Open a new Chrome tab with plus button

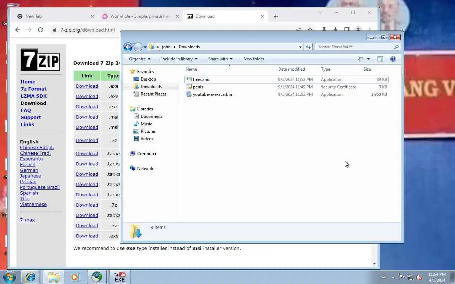[276, 16]
